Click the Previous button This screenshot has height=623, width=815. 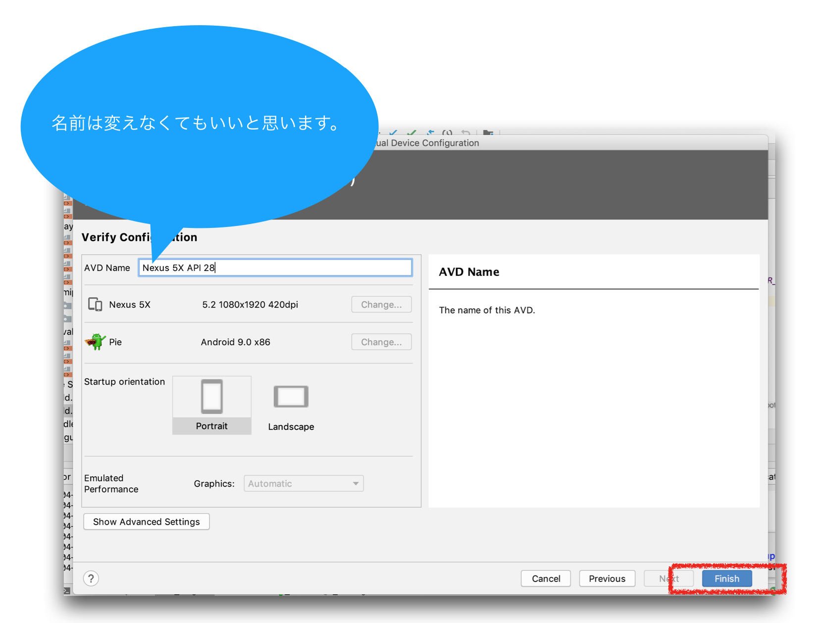click(607, 578)
